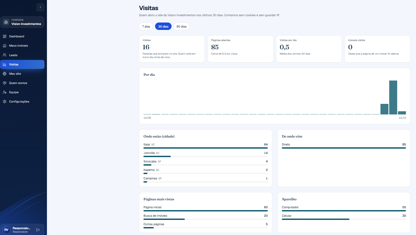Open Configurações from the sidebar
Screen dimensions: 416x235
[x=22, y=101]
